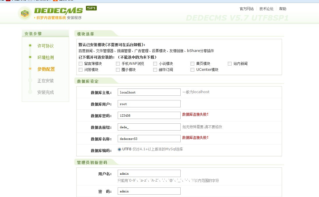
Task: Click the 数据库连接失败 message beside password
Action: [195, 114]
